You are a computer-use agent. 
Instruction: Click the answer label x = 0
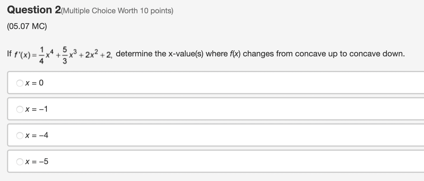pyautogui.click(x=34, y=83)
